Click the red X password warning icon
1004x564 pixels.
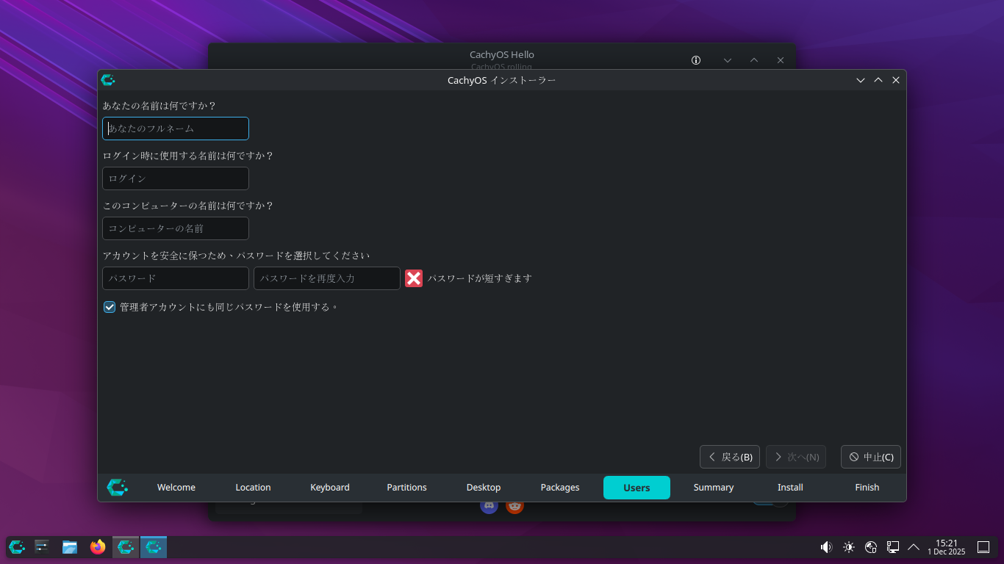(x=414, y=278)
